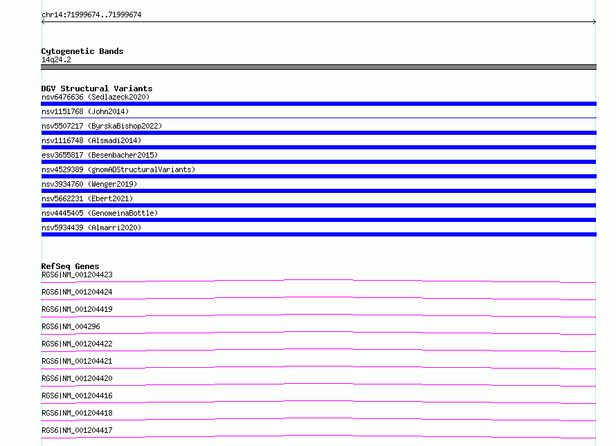Click the DGV Structural Variants track title
Screen dimensions: 616x446
click(97, 89)
